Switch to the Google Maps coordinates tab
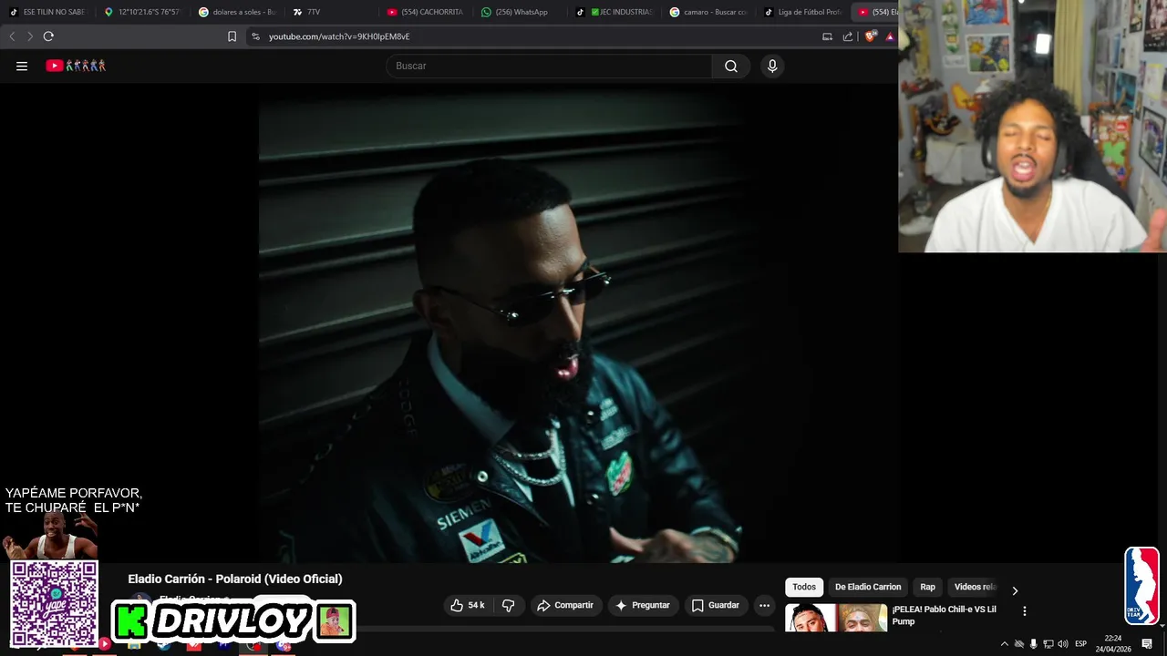Viewport: 1167px width, 656px height. (142, 12)
